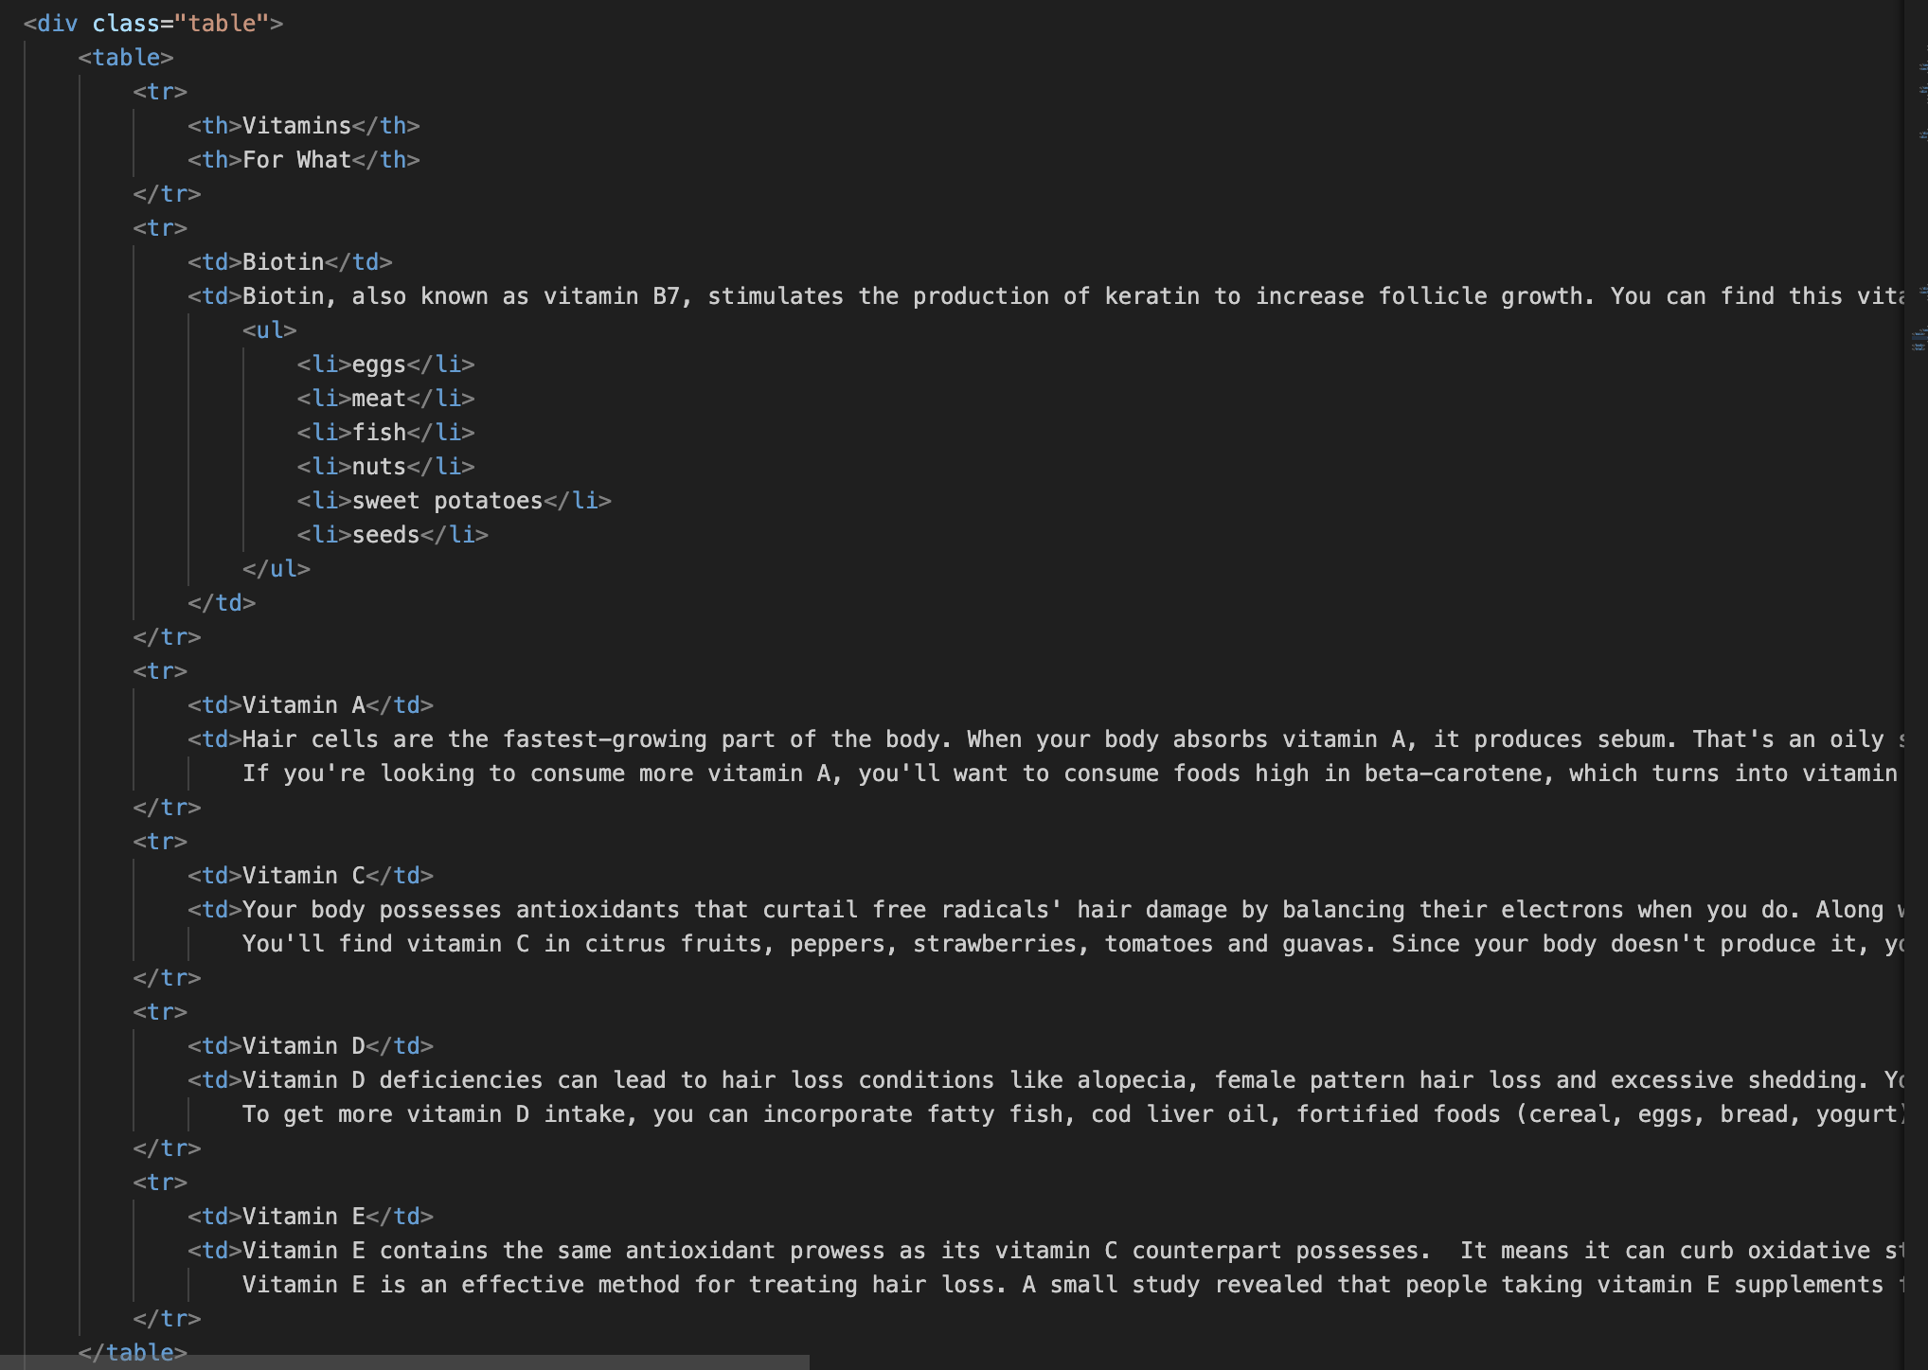Click the opening ul tag
The height and width of the screenshot is (1370, 1928).
coord(270,330)
